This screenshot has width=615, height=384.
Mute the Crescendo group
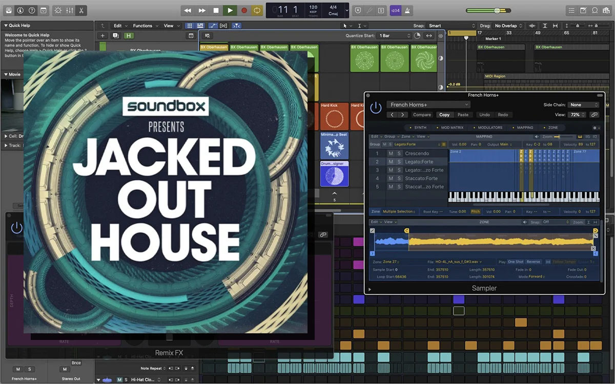click(x=391, y=154)
